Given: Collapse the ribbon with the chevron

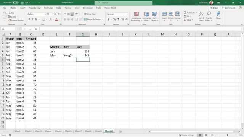Looking at the screenshot, I should click(242, 24).
